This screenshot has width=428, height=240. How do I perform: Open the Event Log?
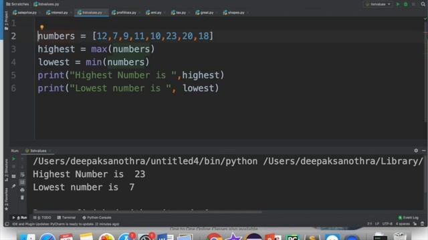(x=409, y=217)
